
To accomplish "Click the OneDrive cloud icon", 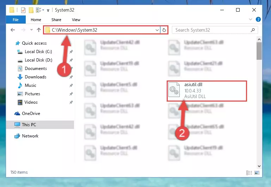I will (x=17, y=114).
